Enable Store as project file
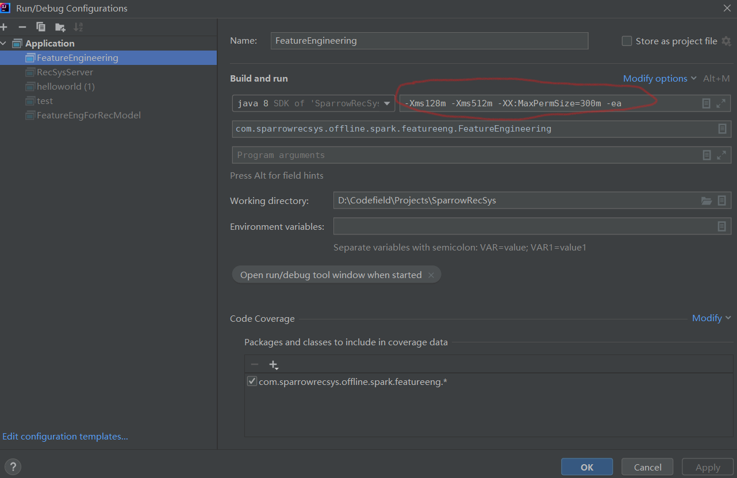Viewport: 737px width, 478px height. pos(627,41)
